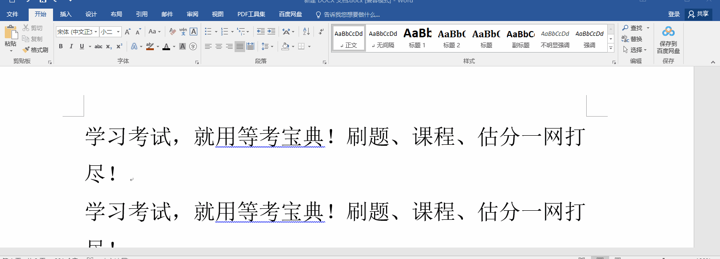
Task: Open the font name dropdown
Action: (x=96, y=32)
